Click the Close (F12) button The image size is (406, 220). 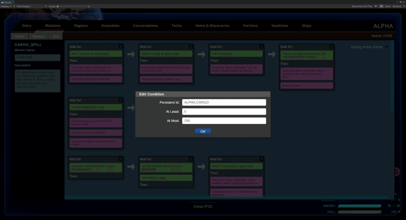point(203,206)
